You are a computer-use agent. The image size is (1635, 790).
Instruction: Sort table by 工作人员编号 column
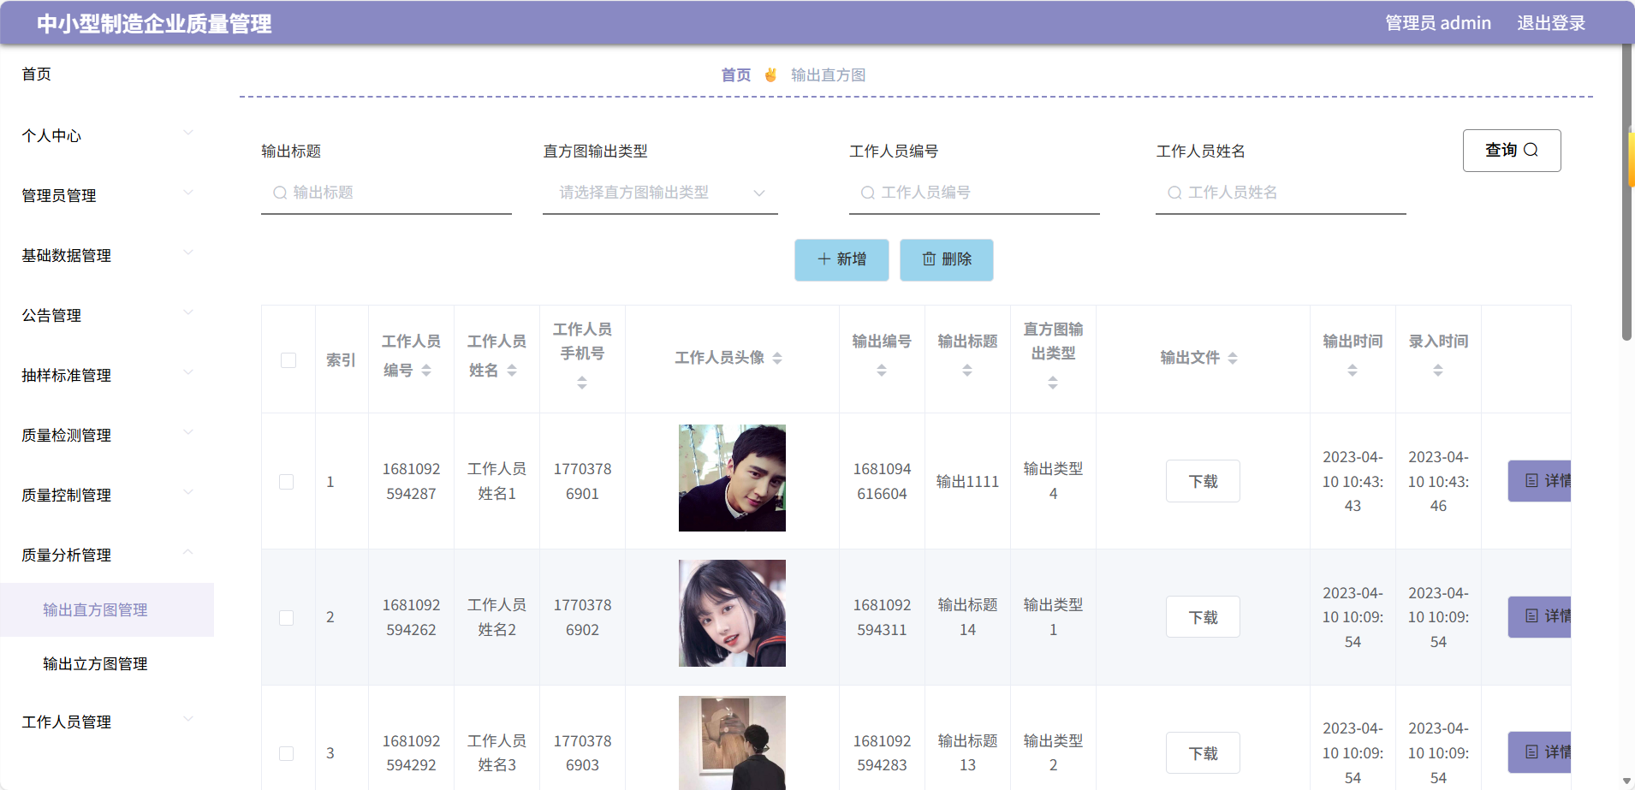426,371
